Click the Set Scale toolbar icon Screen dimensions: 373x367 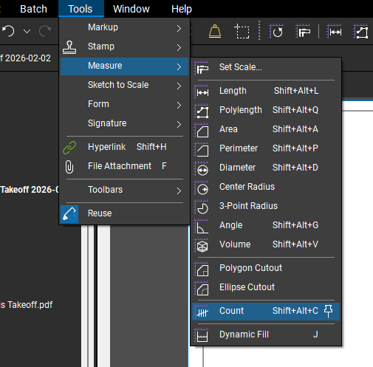[303, 31]
